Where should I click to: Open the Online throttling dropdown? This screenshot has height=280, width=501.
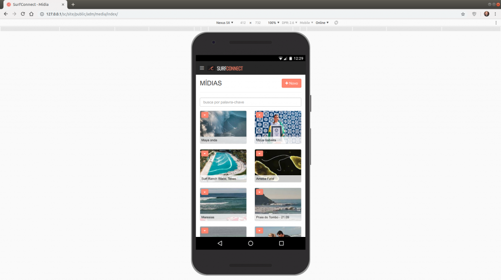pyautogui.click(x=322, y=23)
